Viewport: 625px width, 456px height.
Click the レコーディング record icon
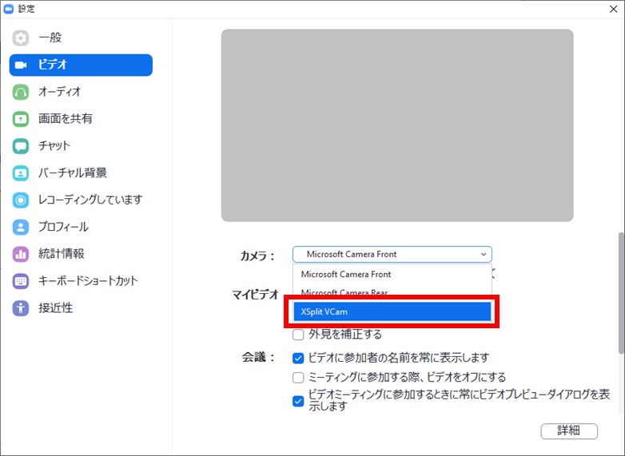point(20,200)
